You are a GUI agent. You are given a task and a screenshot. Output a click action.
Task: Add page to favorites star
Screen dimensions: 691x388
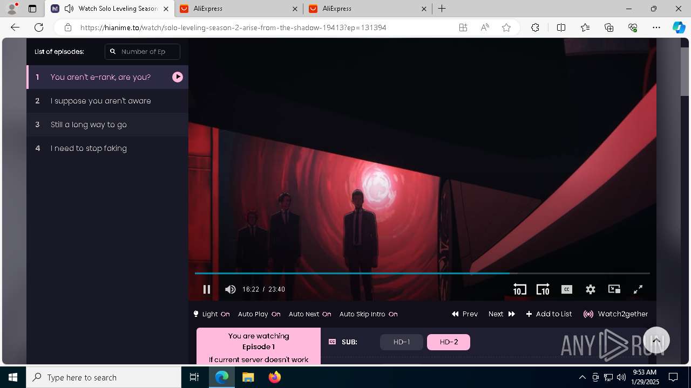tap(506, 27)
